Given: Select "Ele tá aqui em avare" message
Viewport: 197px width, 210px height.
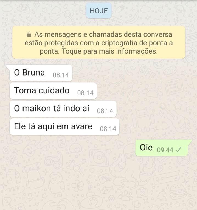Looking at the screenshot, I should (x=64, y=127).
